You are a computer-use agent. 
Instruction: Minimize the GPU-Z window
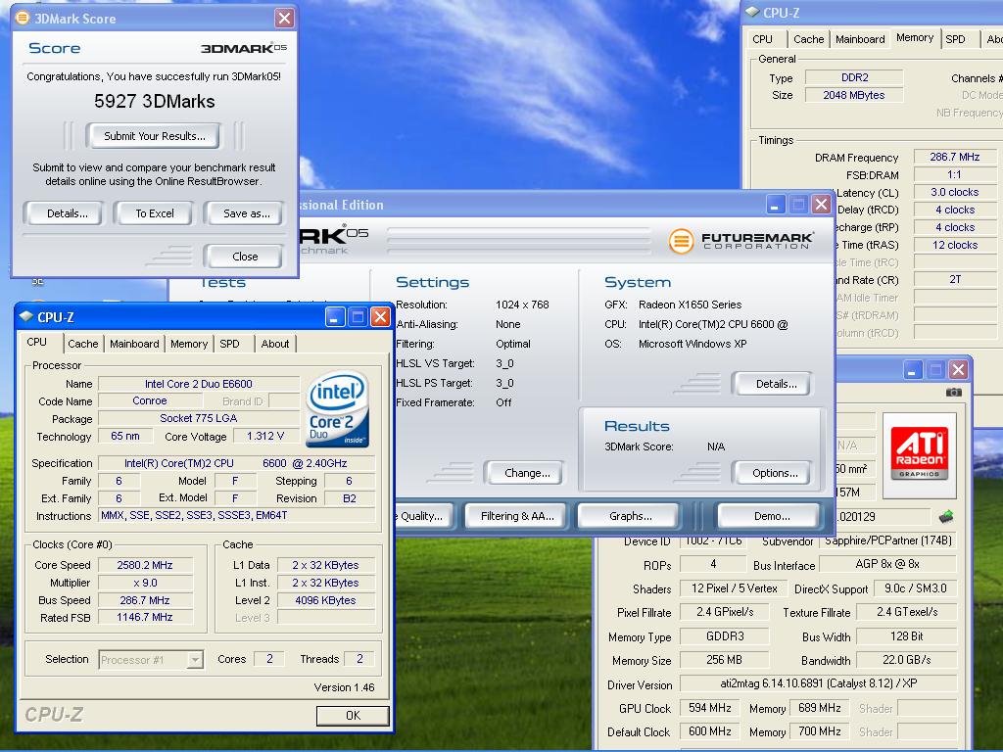(913, 369)
